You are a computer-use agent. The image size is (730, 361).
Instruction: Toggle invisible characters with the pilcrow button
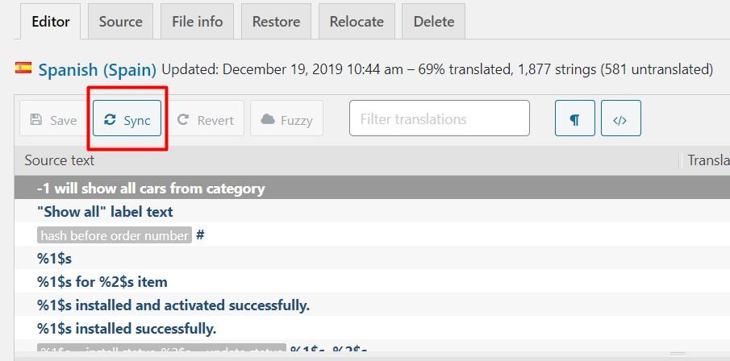coord(574,120)
